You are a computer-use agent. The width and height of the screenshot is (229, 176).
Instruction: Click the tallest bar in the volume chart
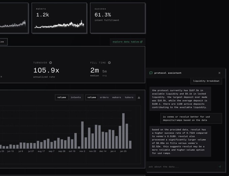123,131
